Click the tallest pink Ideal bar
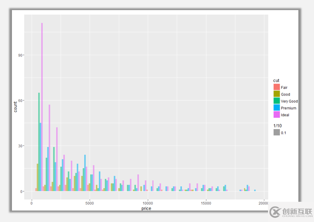Screen dimensions: 314x222 pos(42,107)
